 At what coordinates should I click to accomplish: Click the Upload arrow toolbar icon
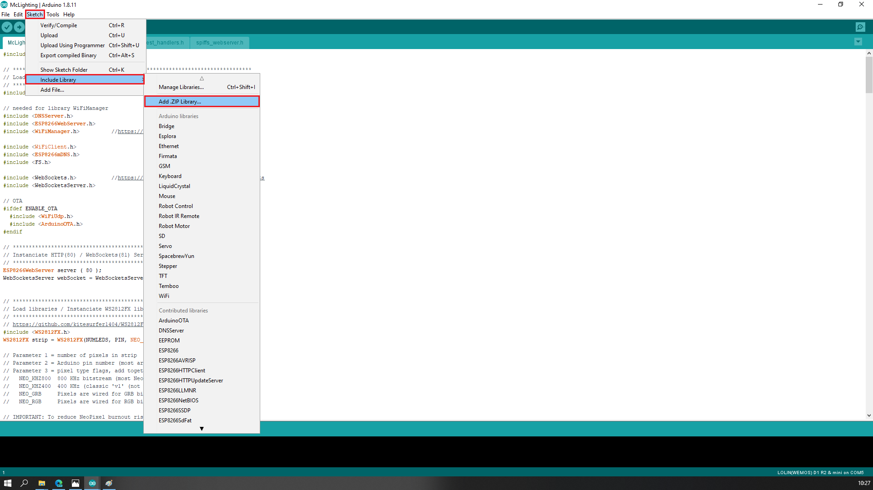point(19,27)
